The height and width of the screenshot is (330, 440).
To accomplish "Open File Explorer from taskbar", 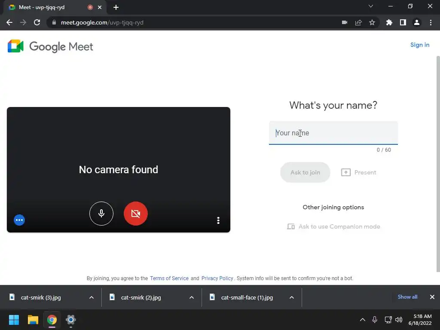I will pos(33,320).
